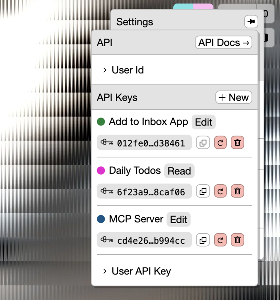Click Edit permission for Add to Inbox App

coord(204,122)
